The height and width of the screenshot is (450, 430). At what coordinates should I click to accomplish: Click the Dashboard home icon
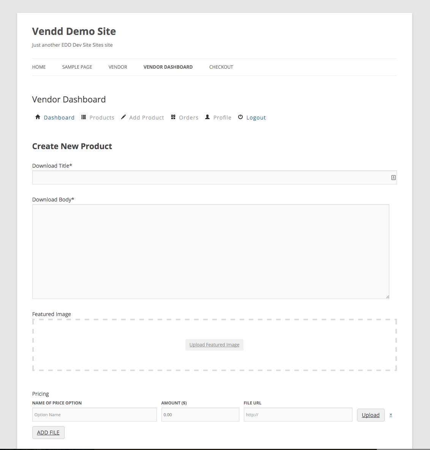click(x=38, y=117)
